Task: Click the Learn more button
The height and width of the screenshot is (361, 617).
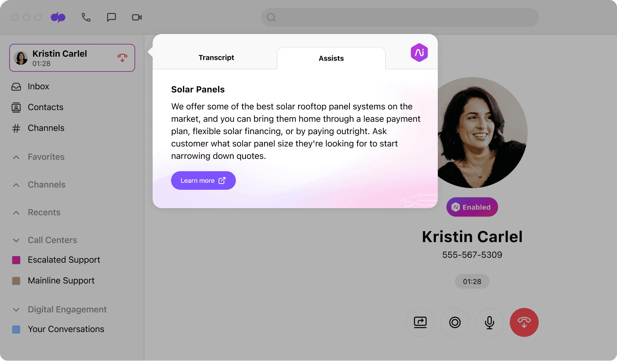Action: point(203,180)
